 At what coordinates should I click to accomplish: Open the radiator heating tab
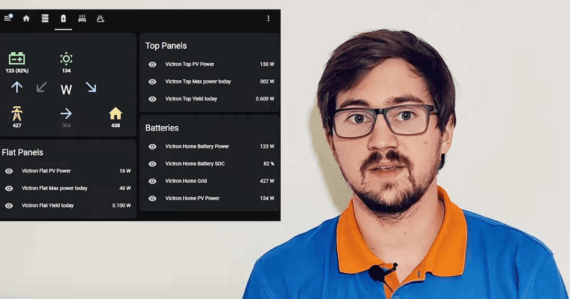[82, 19]
